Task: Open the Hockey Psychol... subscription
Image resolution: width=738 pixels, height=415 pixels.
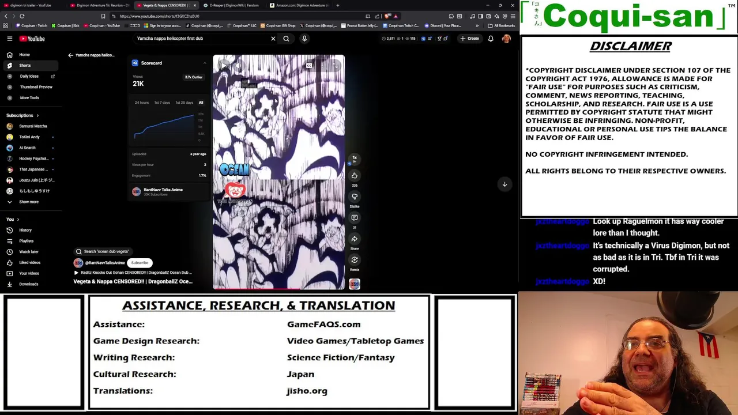Action: [x=31, y=159]
